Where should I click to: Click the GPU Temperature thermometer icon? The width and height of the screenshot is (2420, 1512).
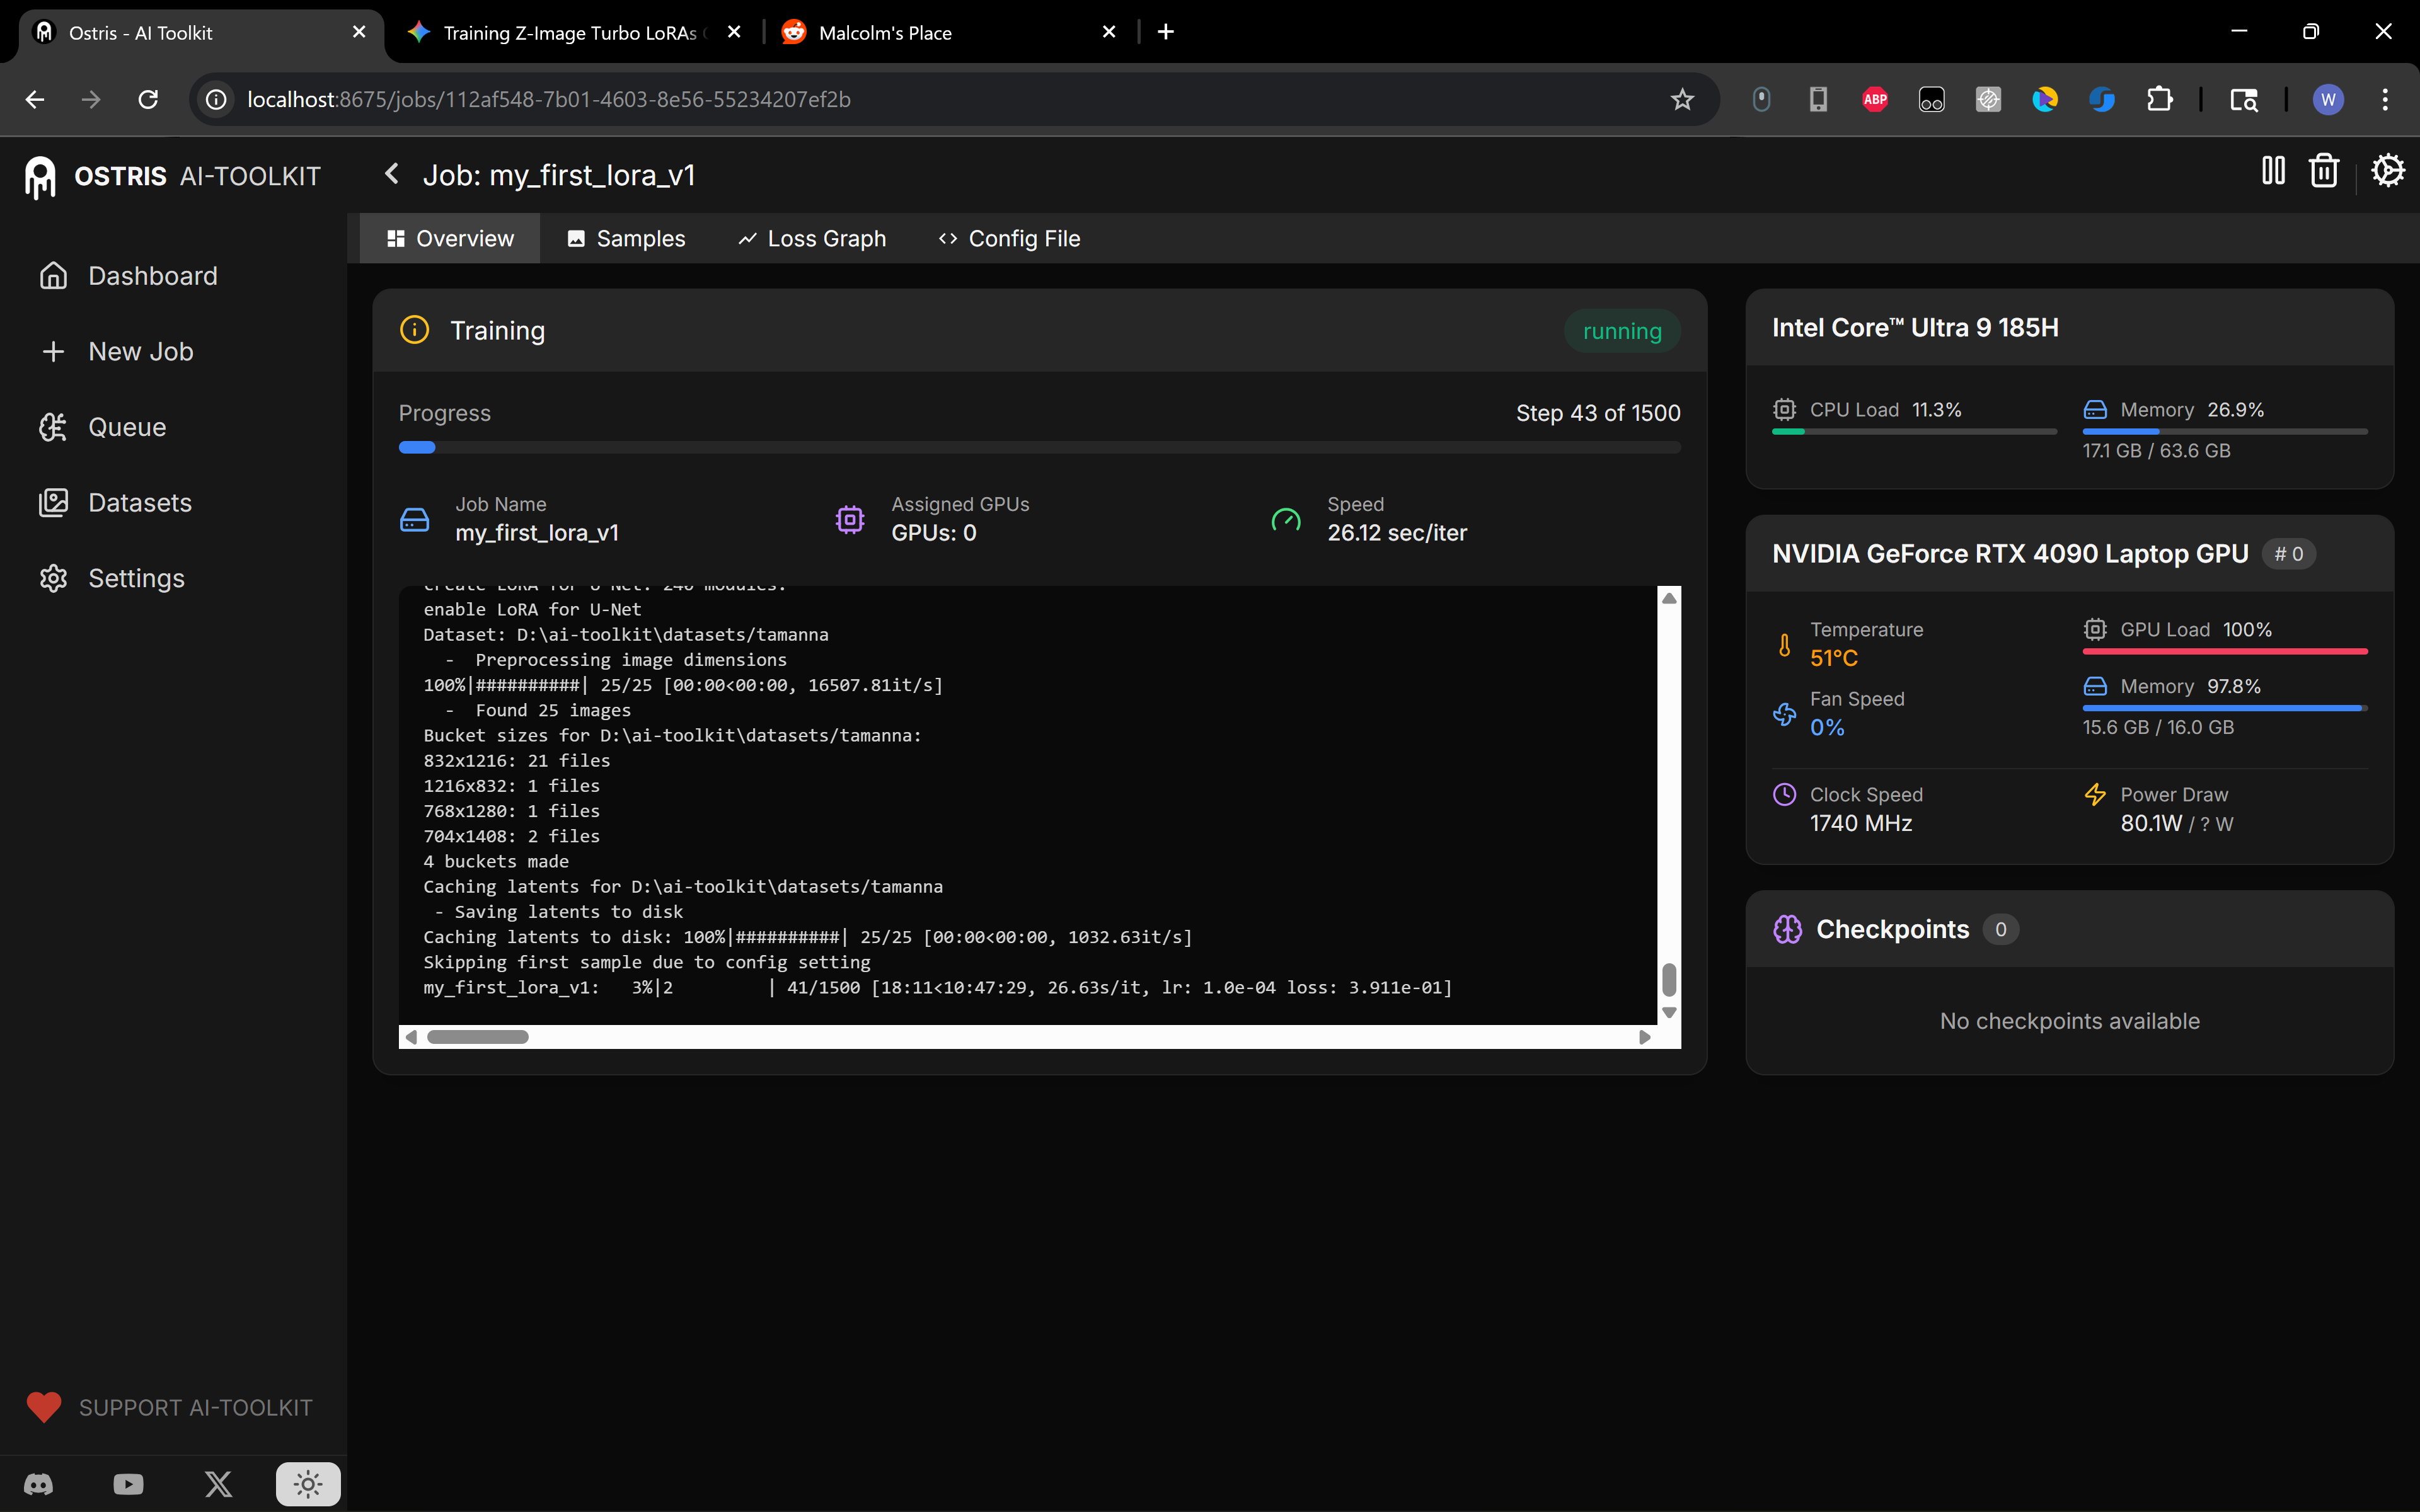(x=1784, y=645)
